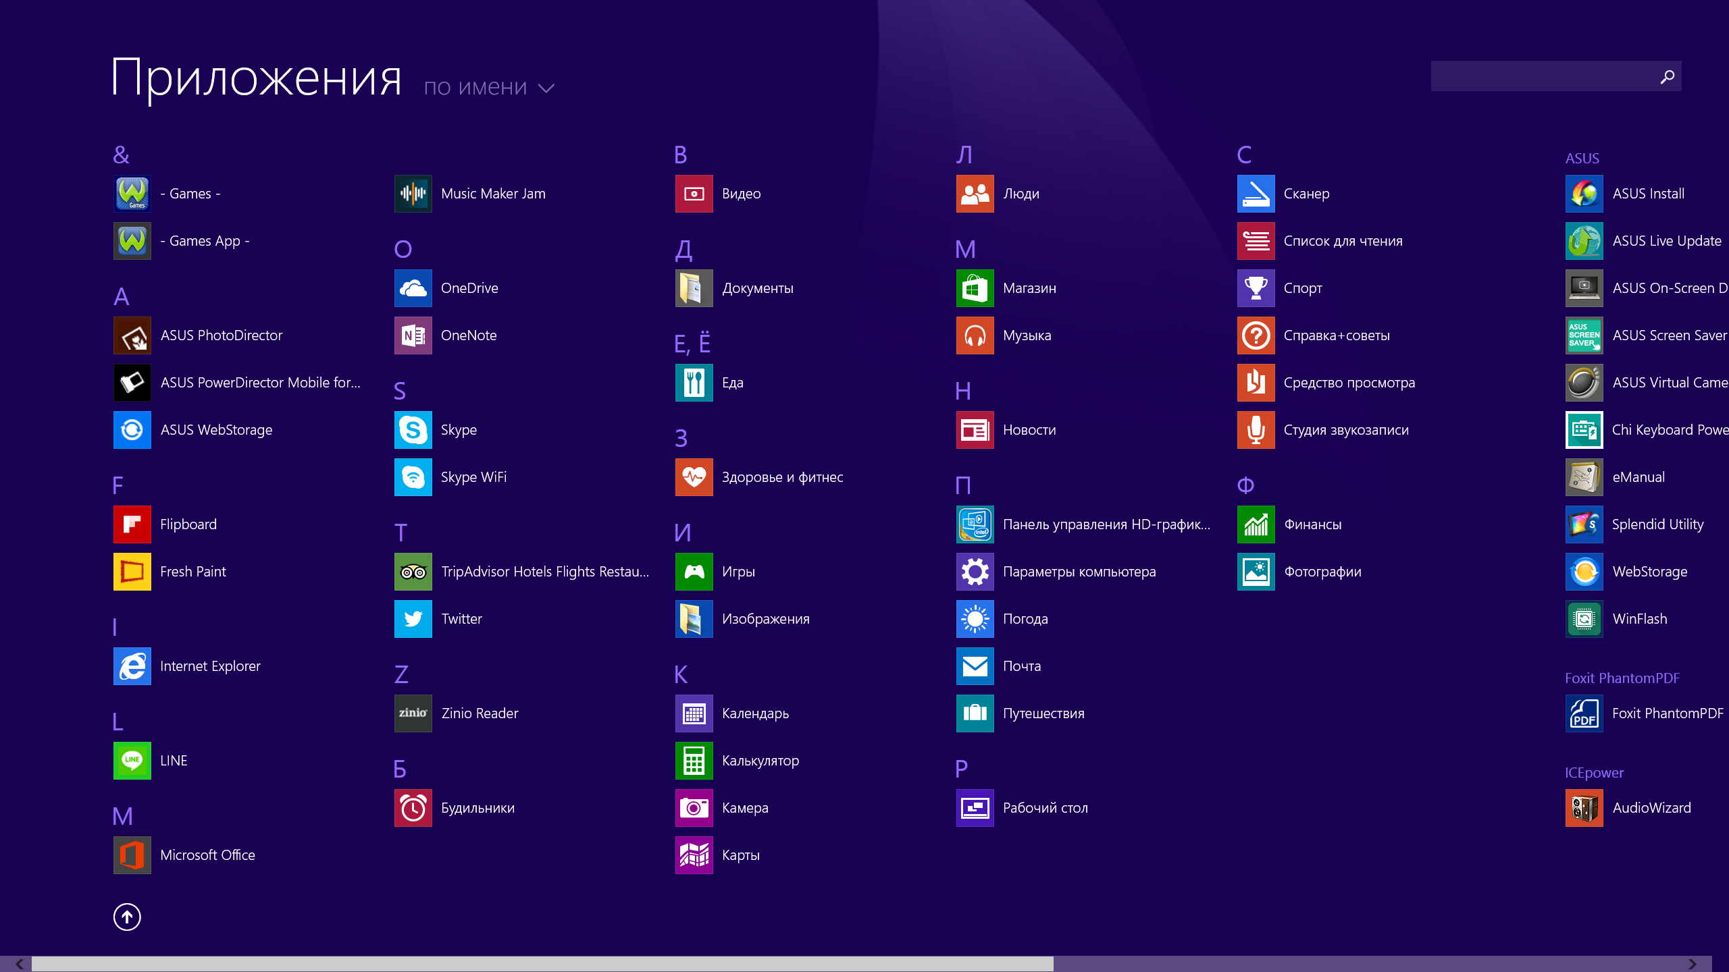1729x972 pixels.
Task: Open Internet Explorer icon
Action: [x=132, y=666]
